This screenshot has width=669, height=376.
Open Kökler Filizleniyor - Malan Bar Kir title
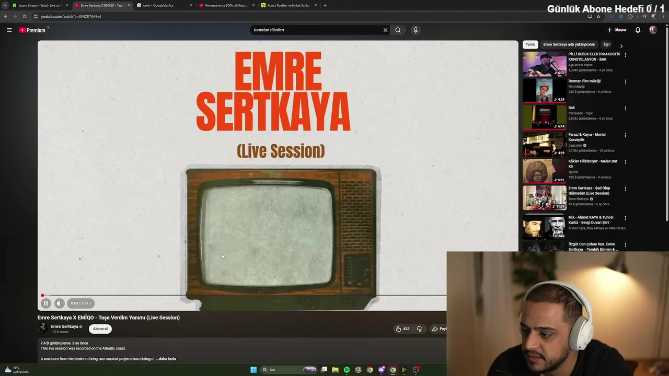coord(593,163)
